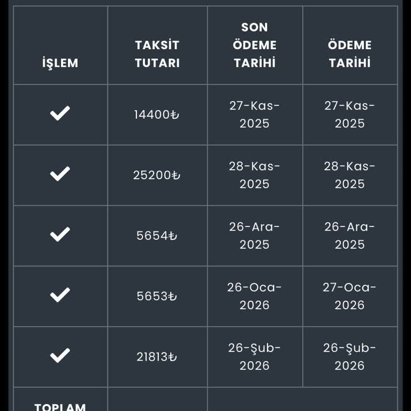The image size is (411, 411).
Task: Select the TAKSİT TUTARI column header
Action: pos(157,54)
